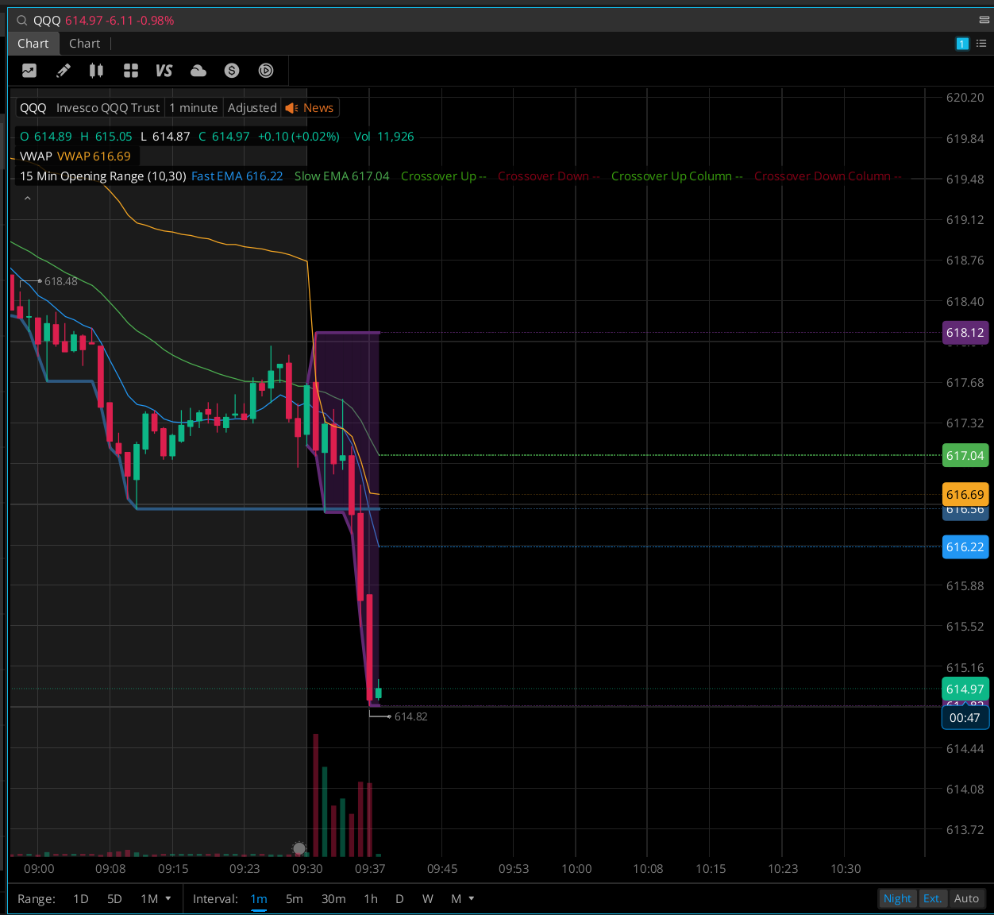Image resolution: width=994 pixels, height=915 pixels.
Task: Click the dollar sign circle icon
Action: pos(232,71)
